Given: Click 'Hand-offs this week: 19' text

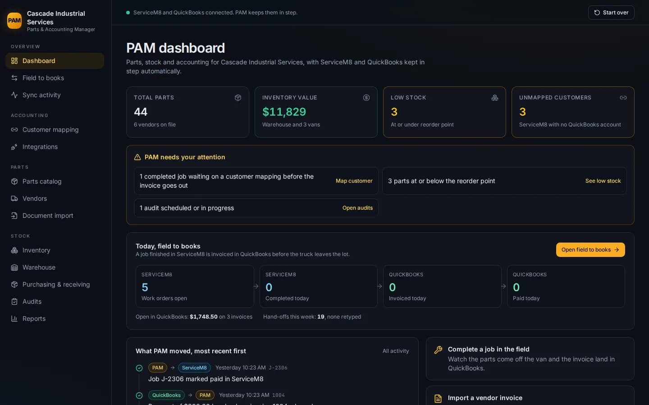Looking at the screenshot, I should point(294,317).
